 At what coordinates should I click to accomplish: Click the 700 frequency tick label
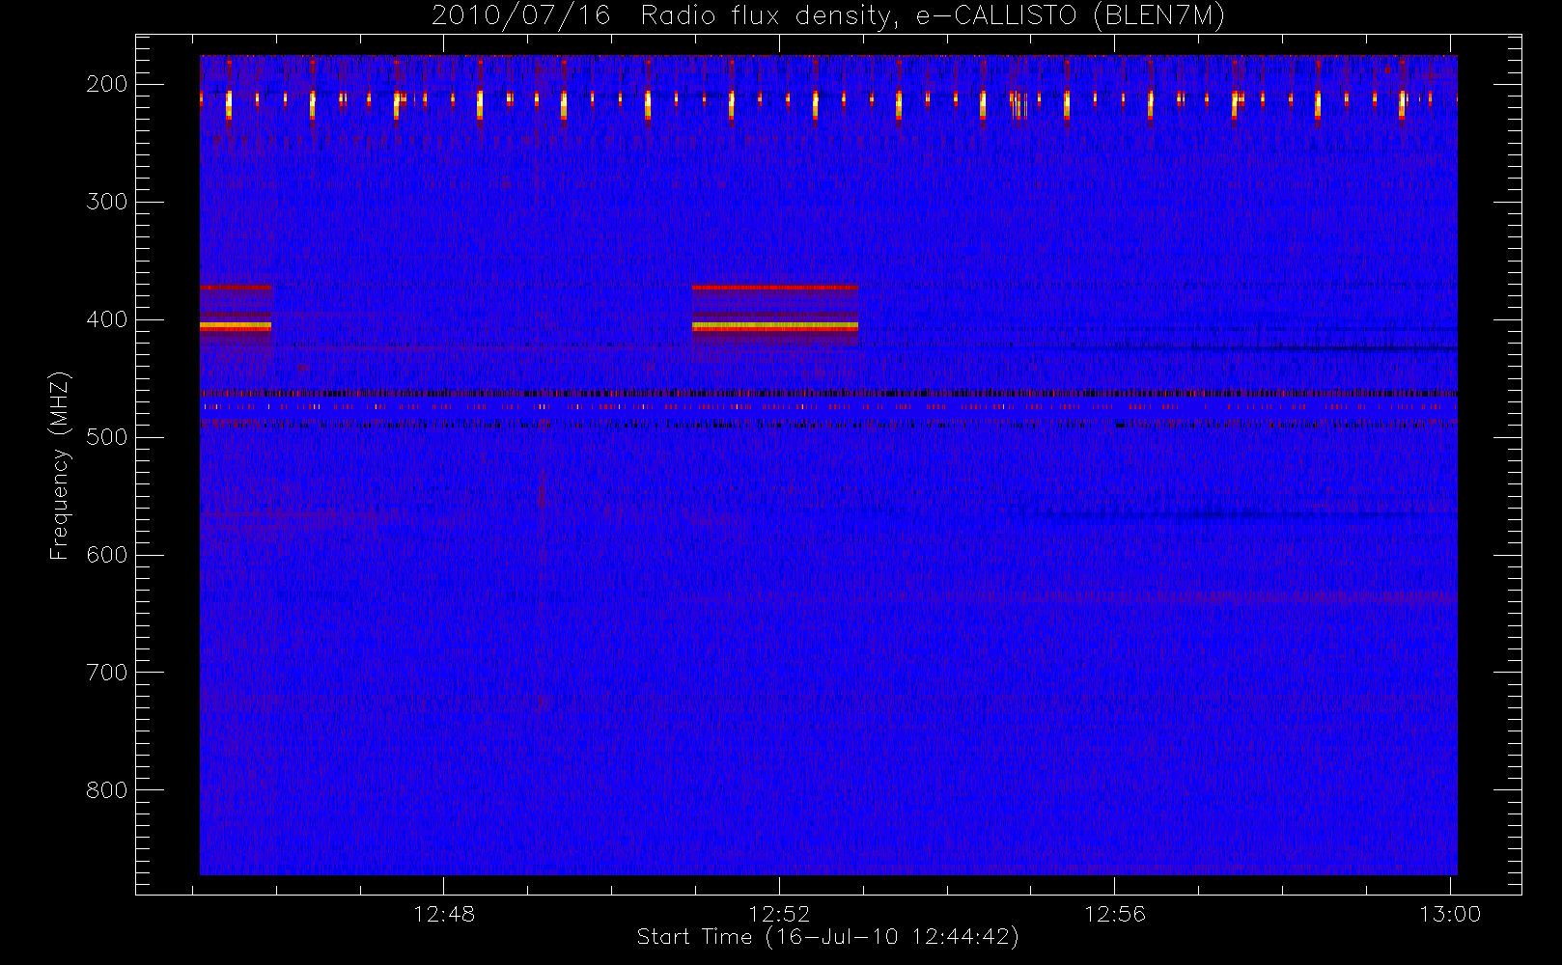coord(107,673)
